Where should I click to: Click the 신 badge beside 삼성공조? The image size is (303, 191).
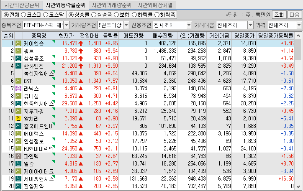point(18,58)
